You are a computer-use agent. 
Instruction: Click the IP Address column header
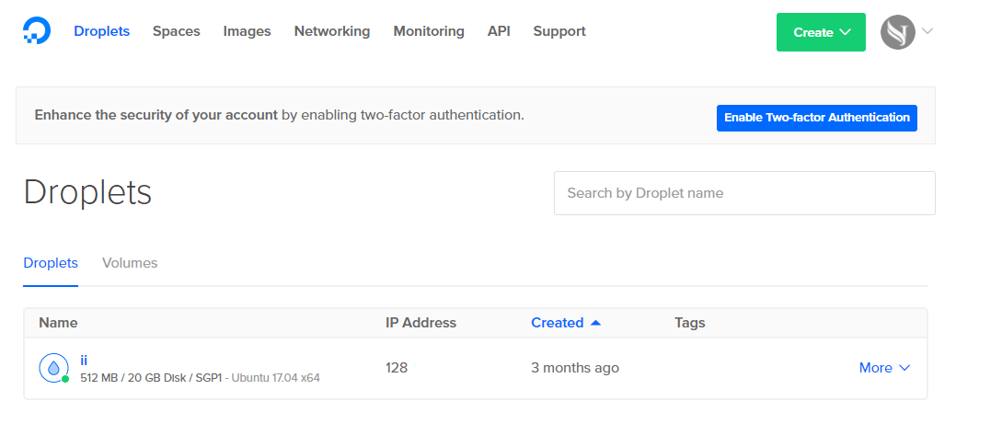click(x=421, y=323)
